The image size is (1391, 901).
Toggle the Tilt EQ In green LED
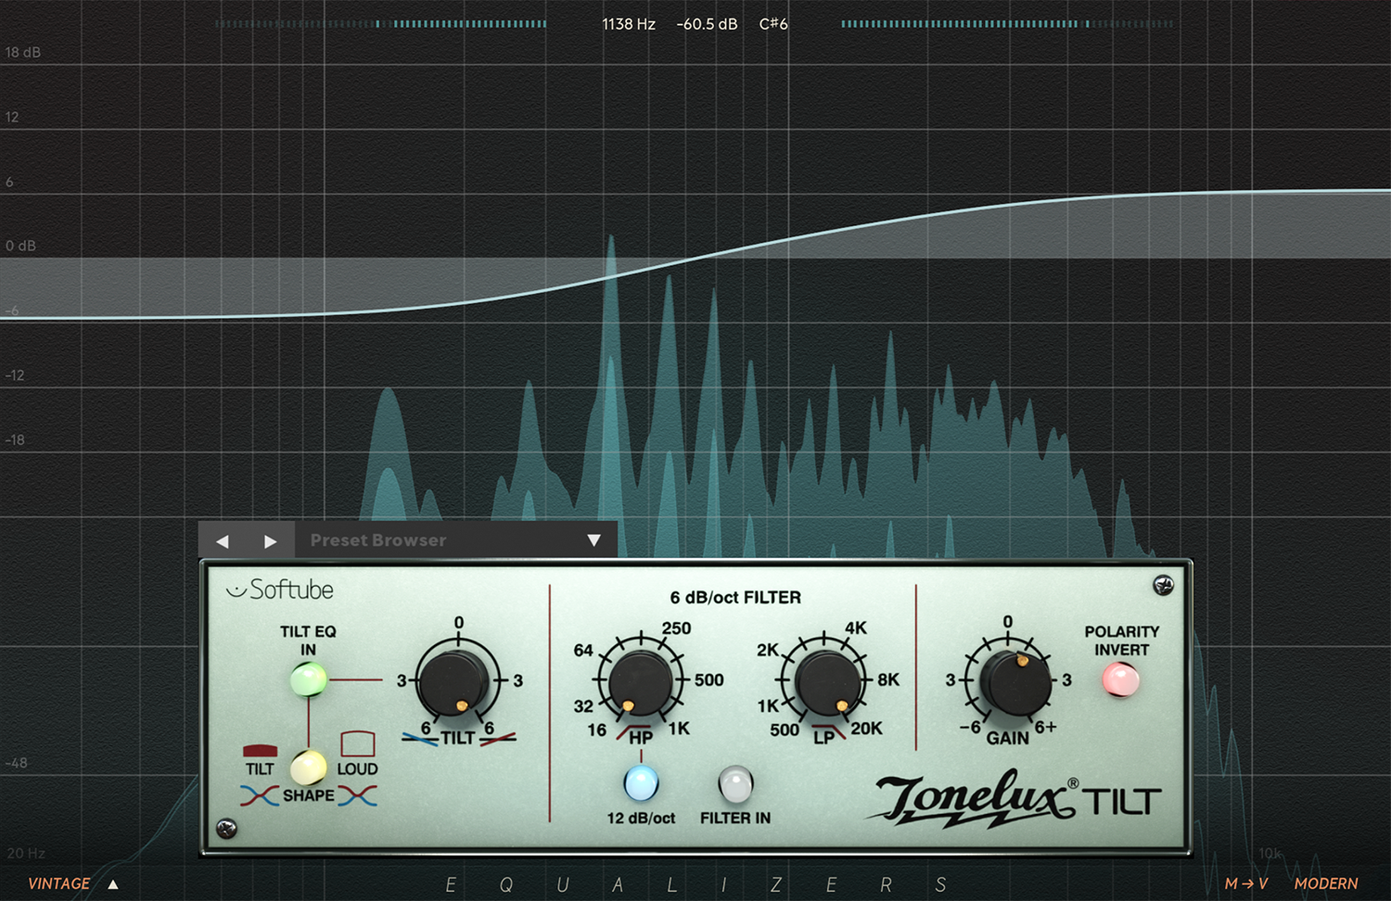point(308,679)
